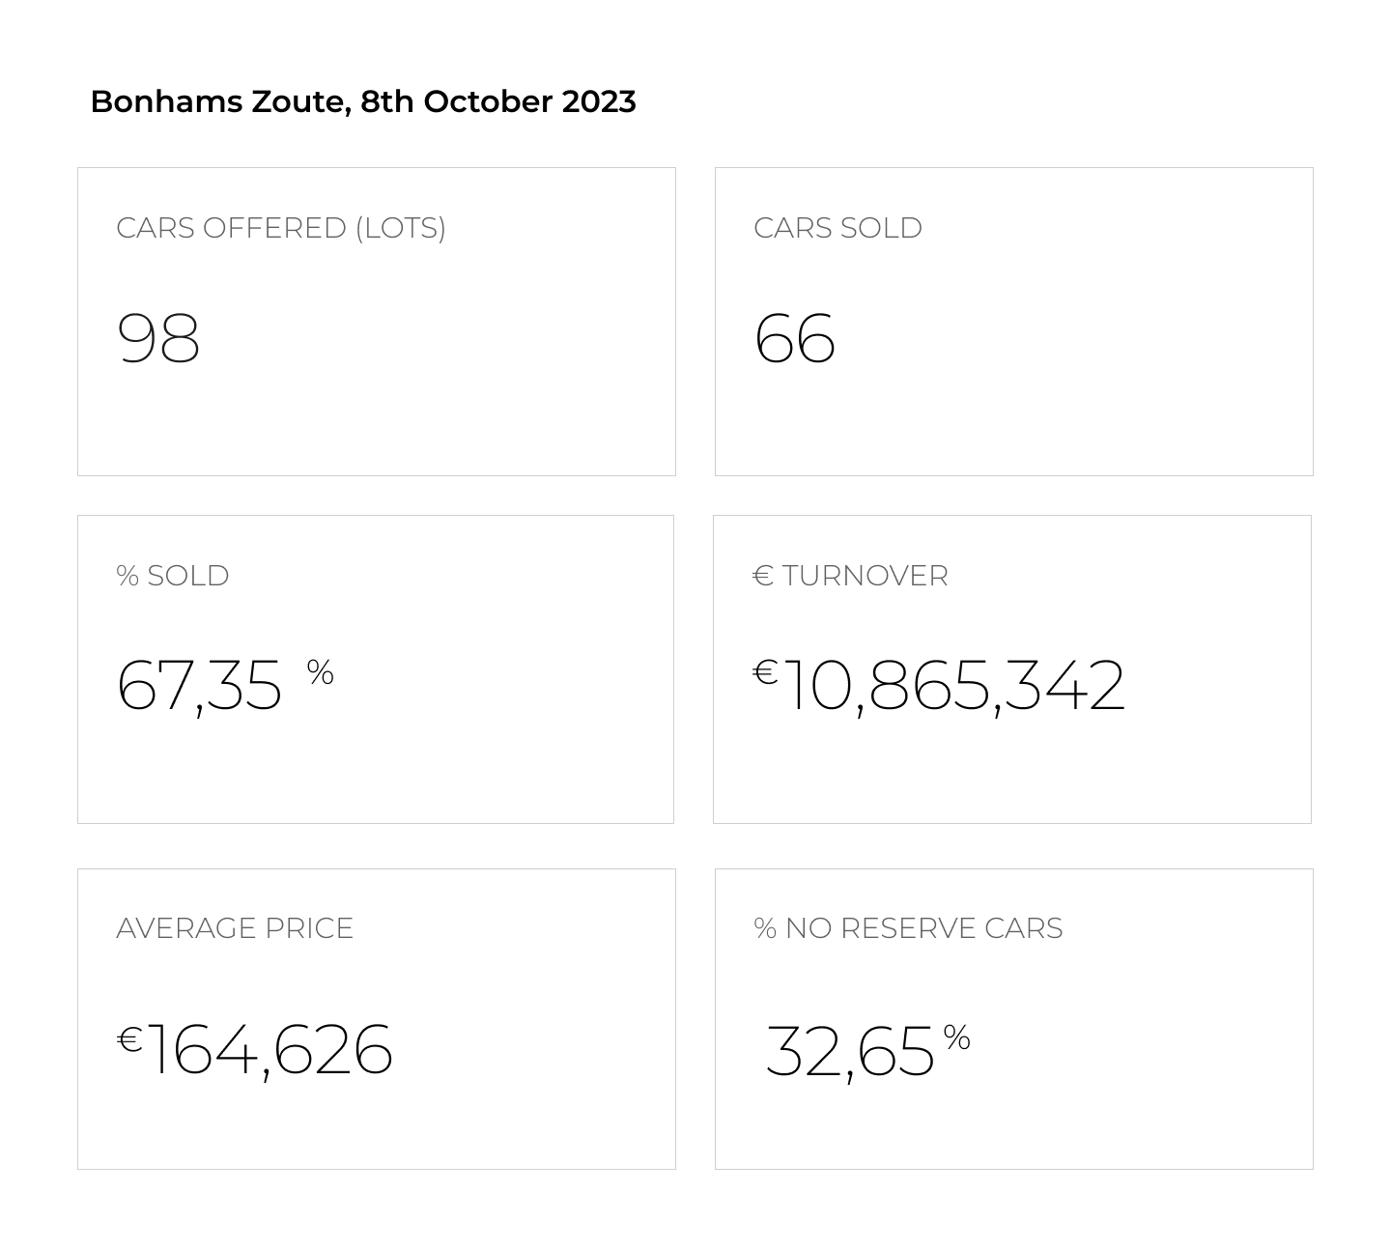Viewport: 1391px width, 1250px height.
Task: Select the Cars Offered (Lots) label
Action: [281, 228]
